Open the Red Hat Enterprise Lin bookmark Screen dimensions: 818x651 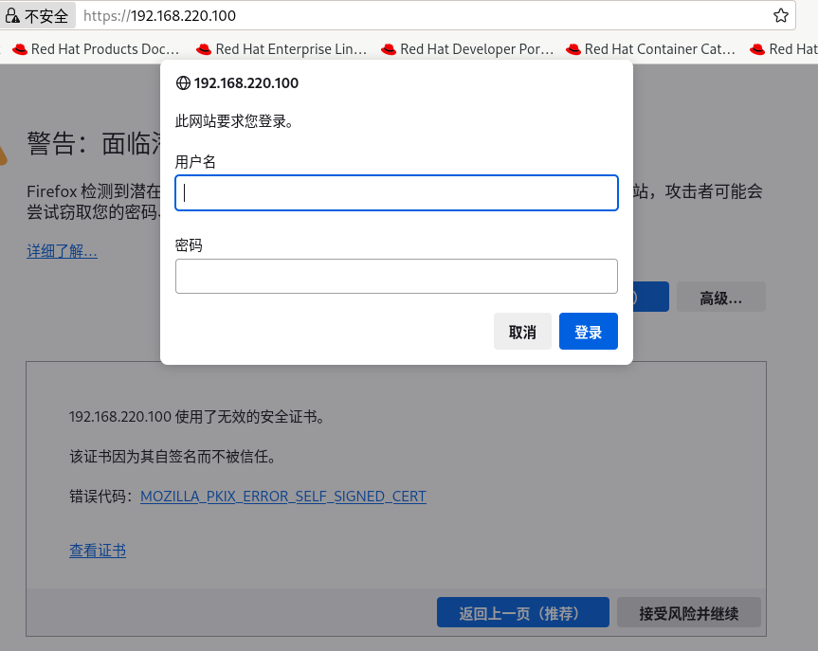[281, 49]
